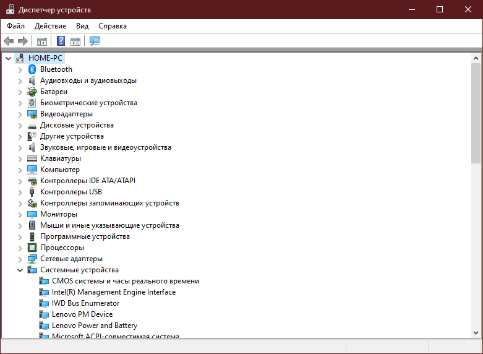Select the Клавиатуры label

(61, 158)
